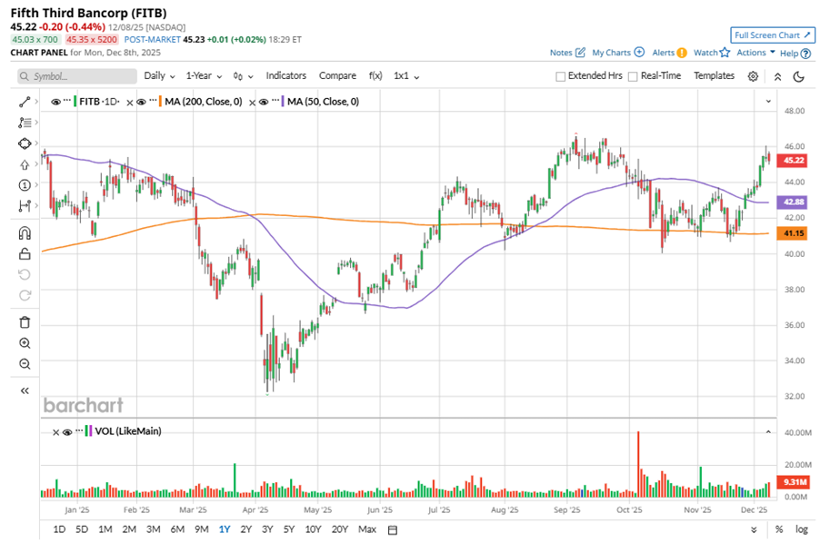Select the arrow marker tool
Viewport: 820px width, 543px height.
click(25, 164)
